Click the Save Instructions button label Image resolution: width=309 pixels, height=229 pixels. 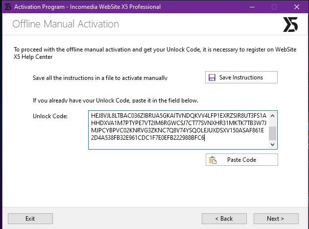[241, 77]
